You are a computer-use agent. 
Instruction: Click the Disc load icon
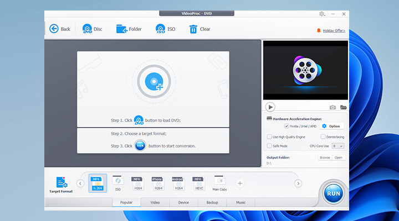pos(87,29)
